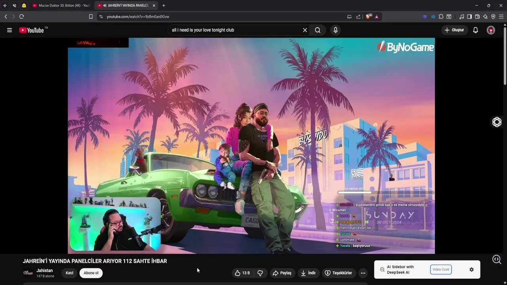The height and width of the screenshot is (285, 507).
Task: Open a new browser tab
Action: [164, 6]
